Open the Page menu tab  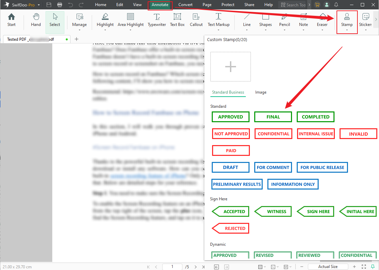pyautogui.click(x=207, y=5)
